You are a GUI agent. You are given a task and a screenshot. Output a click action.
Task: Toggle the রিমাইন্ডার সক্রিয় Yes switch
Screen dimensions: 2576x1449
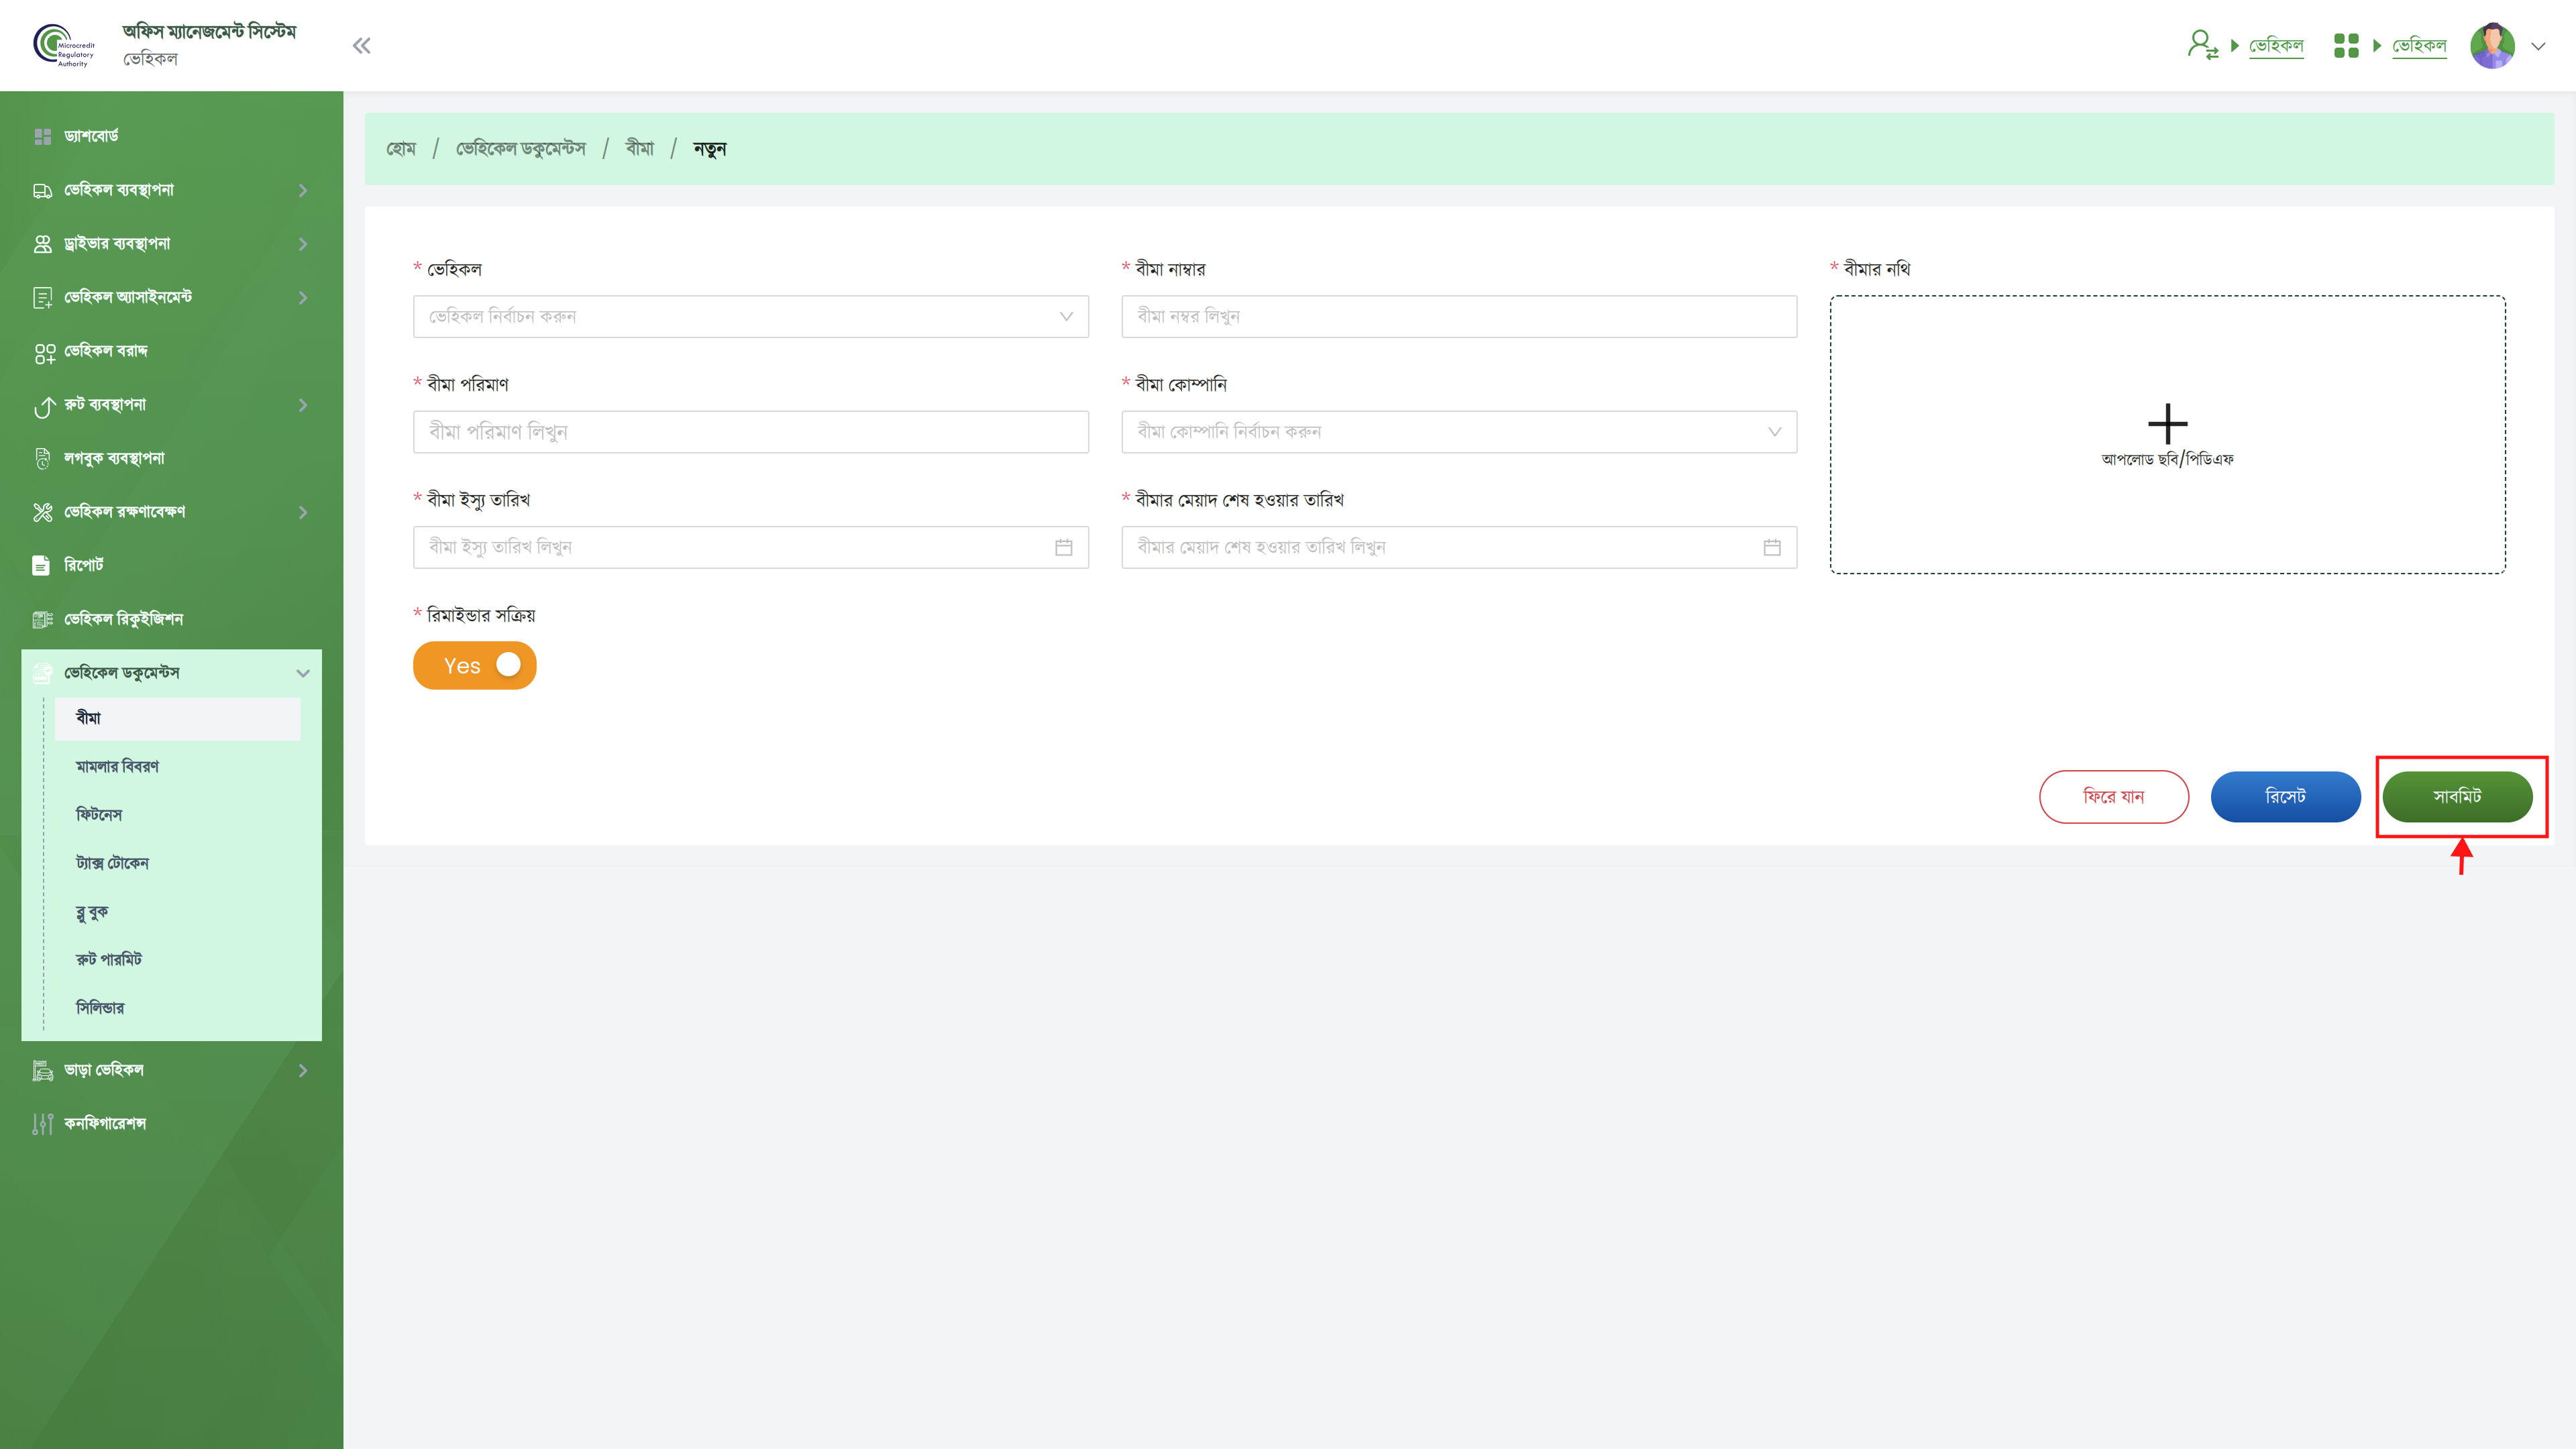coord(474,665)
